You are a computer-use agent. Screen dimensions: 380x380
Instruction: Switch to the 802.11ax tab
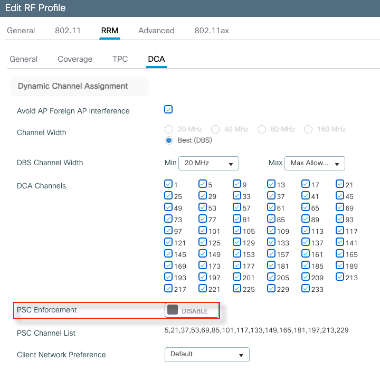point(212,31)
